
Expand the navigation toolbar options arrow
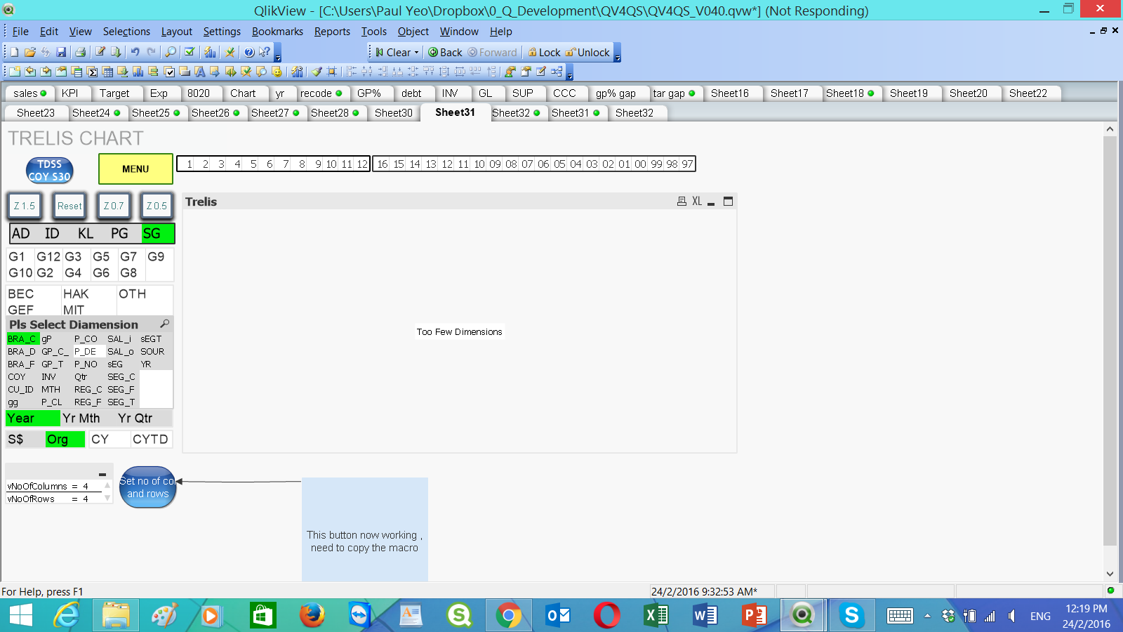[x=618, y=56]
